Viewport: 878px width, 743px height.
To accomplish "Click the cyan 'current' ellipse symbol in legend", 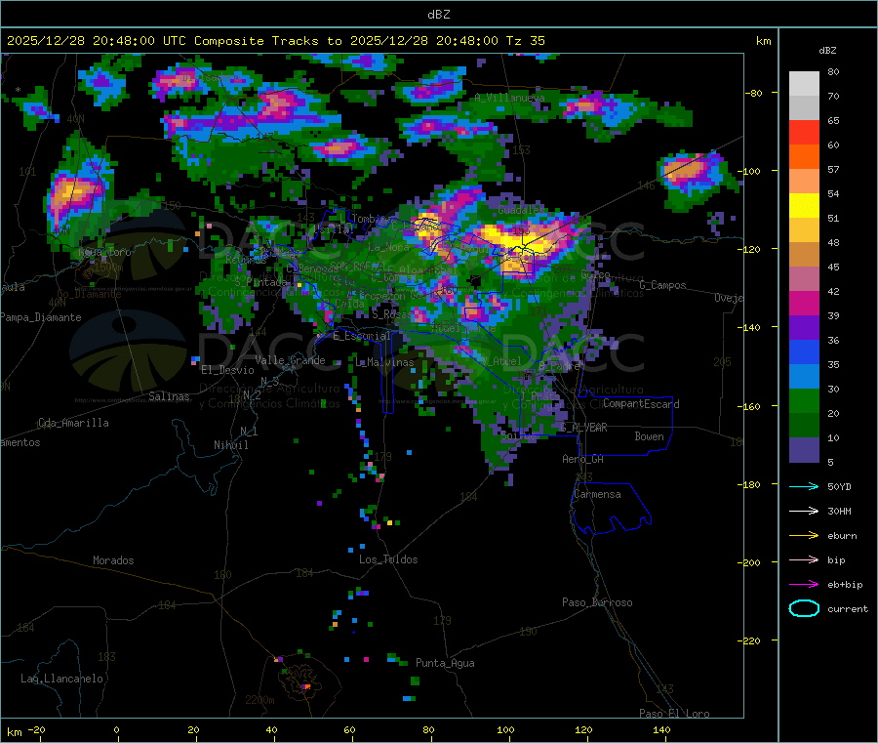I will point(804,608).
